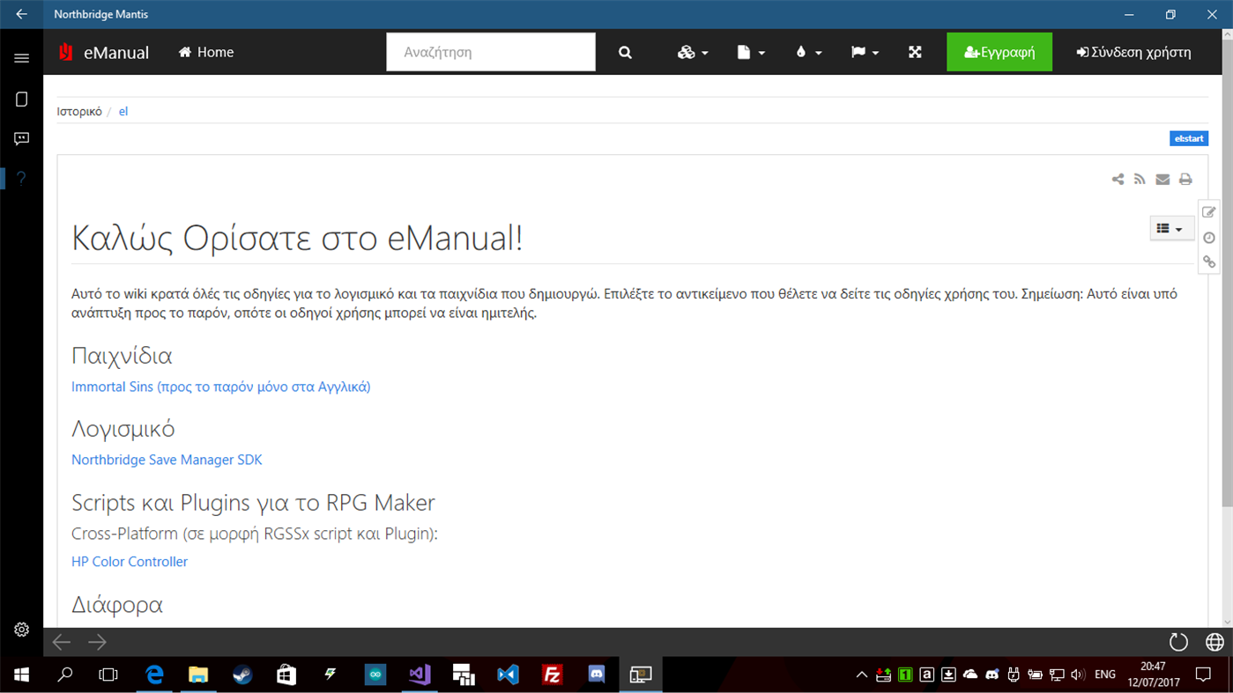Screen dimensions: 1233x693
Task: Focus the Αναζήτηση search field
Action: 491,52
